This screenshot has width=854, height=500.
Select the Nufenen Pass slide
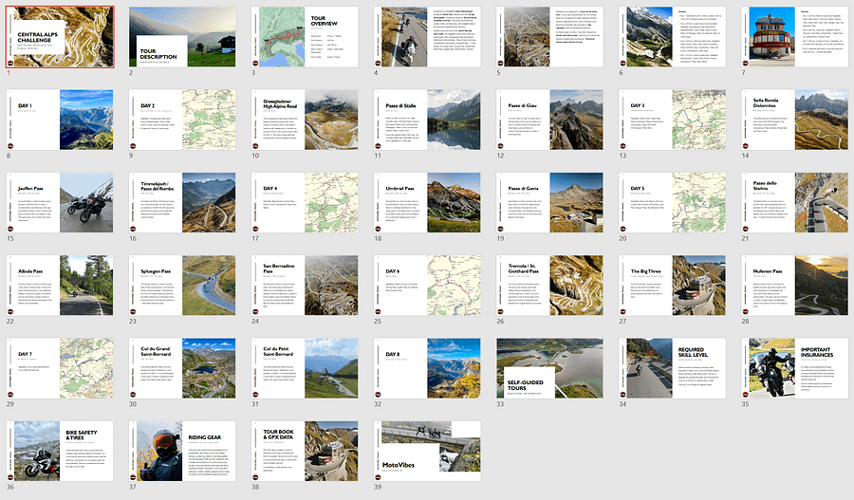795,286
